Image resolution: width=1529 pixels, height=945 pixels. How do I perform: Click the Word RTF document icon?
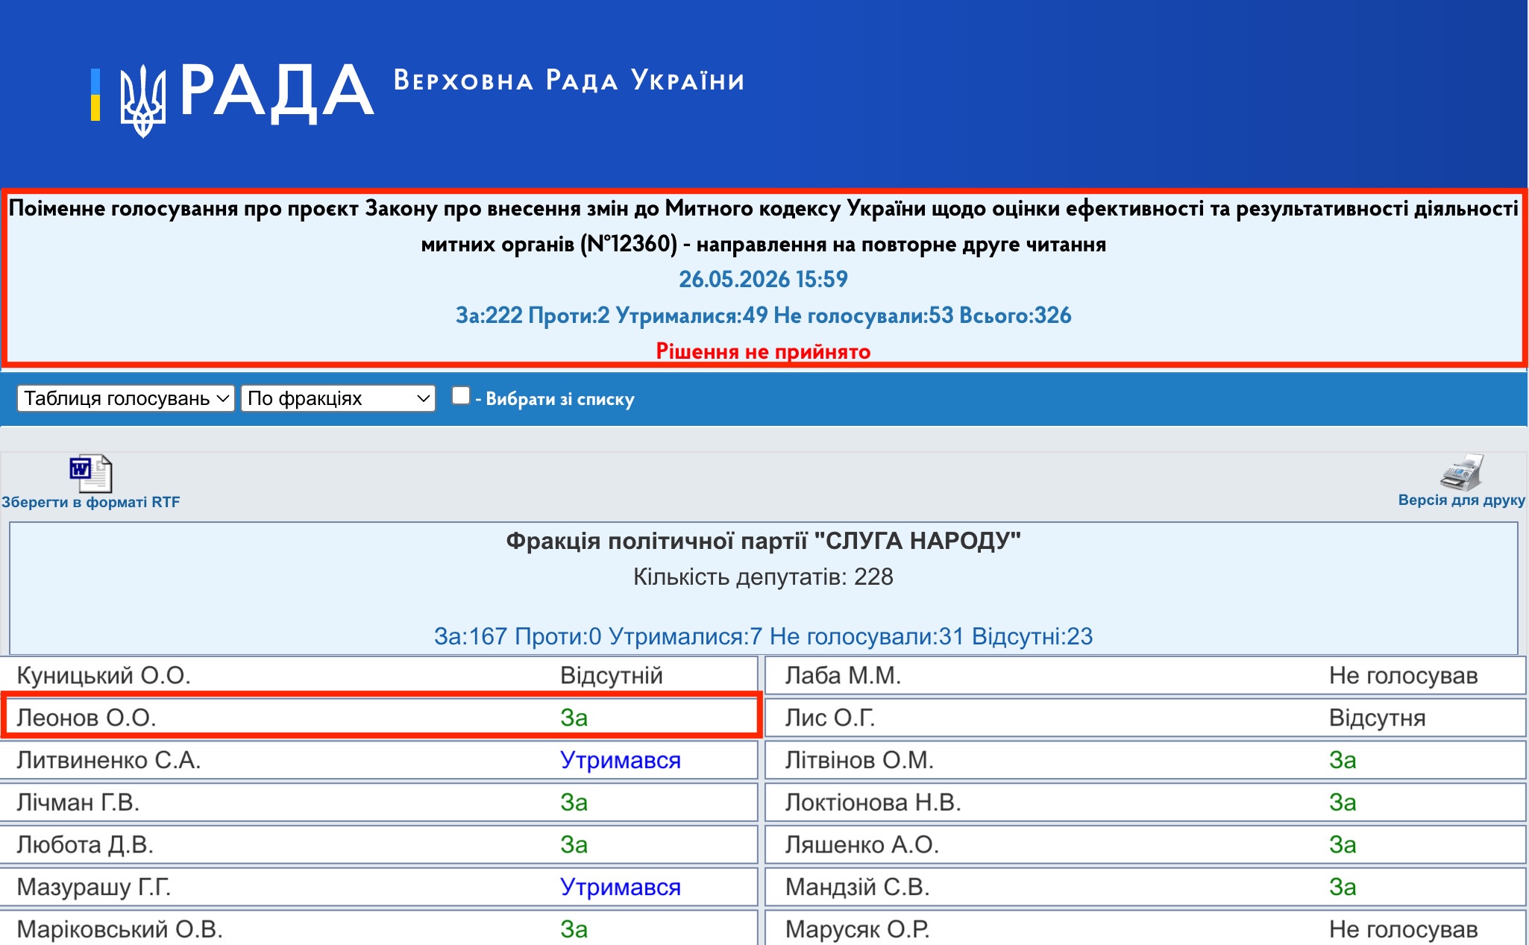click(x=90, y=473)
